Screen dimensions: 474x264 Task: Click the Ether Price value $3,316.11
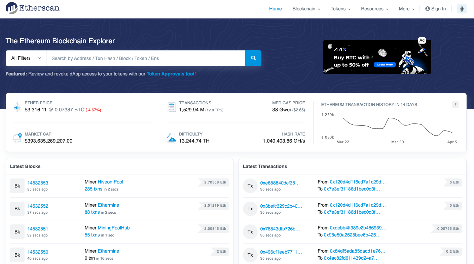(36, 110)
